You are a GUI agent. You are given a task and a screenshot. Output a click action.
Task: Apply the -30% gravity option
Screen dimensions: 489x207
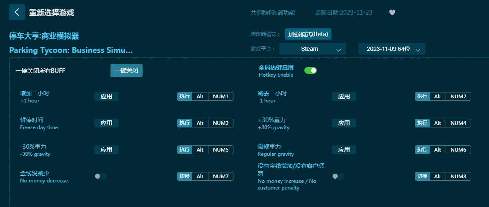click(x=106, y=150)
